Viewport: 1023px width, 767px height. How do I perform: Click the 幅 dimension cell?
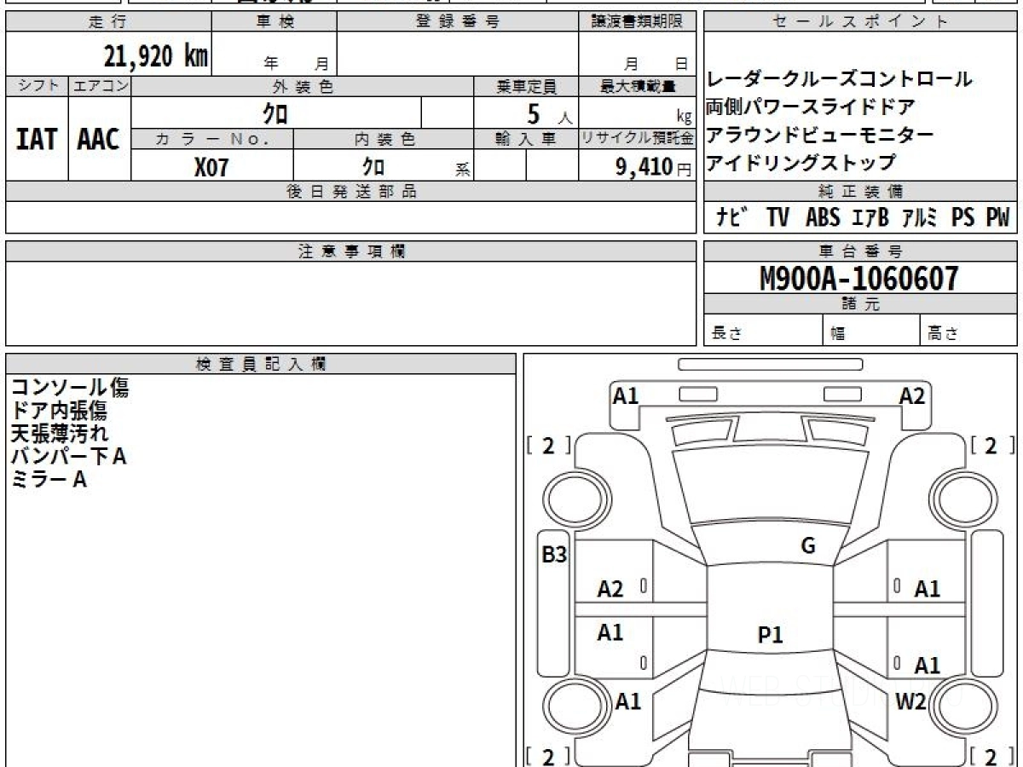(871, 331)
